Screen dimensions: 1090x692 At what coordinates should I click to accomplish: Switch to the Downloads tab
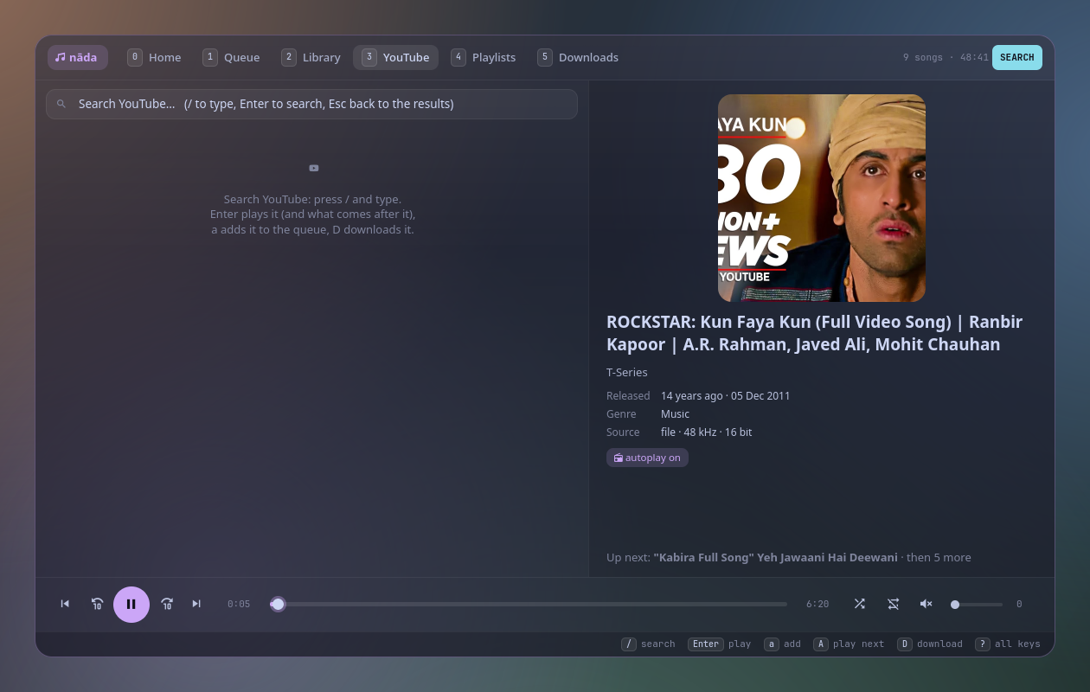point(578,57)
